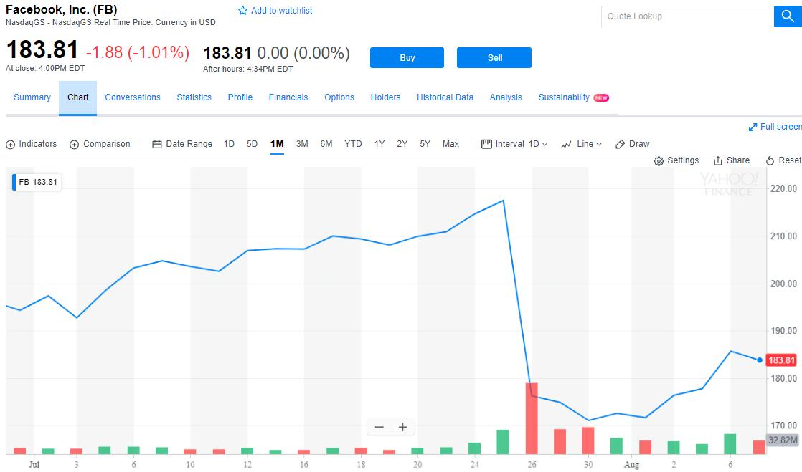
Task: Open chart Settings gear
Action: (659, 161)
